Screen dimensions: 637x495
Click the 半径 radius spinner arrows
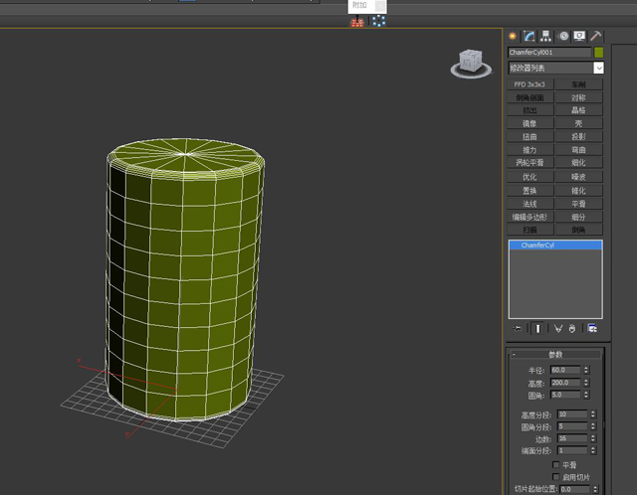[586, 370]
